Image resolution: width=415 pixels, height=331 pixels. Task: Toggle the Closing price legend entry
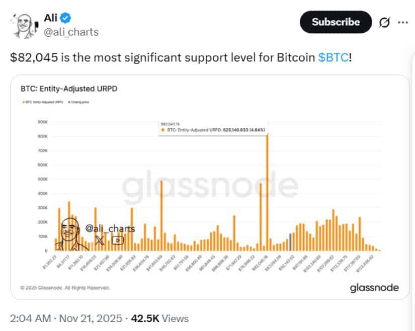point(86,103)
